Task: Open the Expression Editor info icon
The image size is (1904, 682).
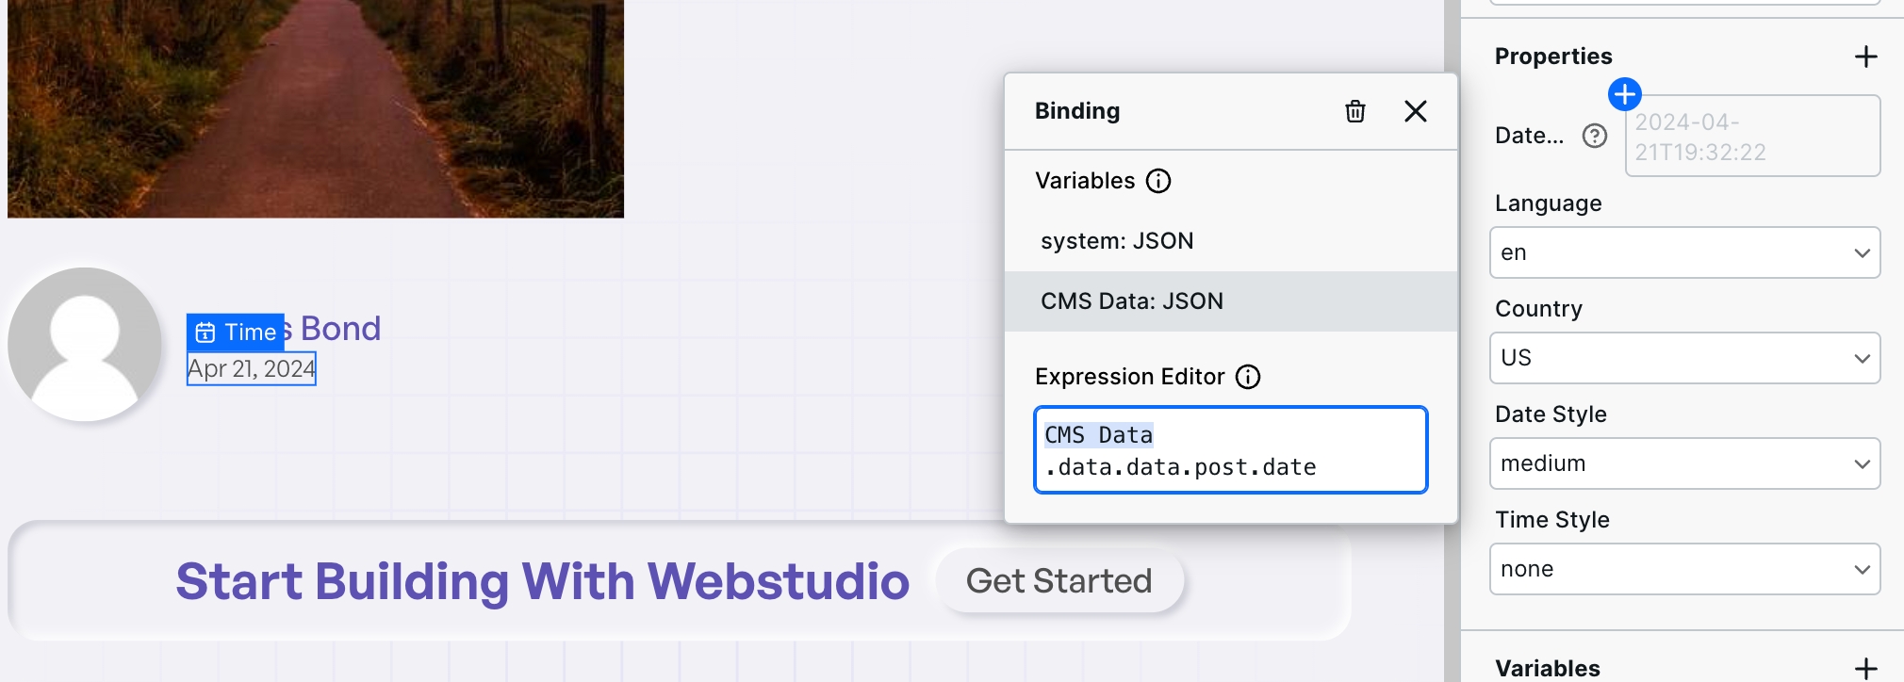Action: 1247,377
